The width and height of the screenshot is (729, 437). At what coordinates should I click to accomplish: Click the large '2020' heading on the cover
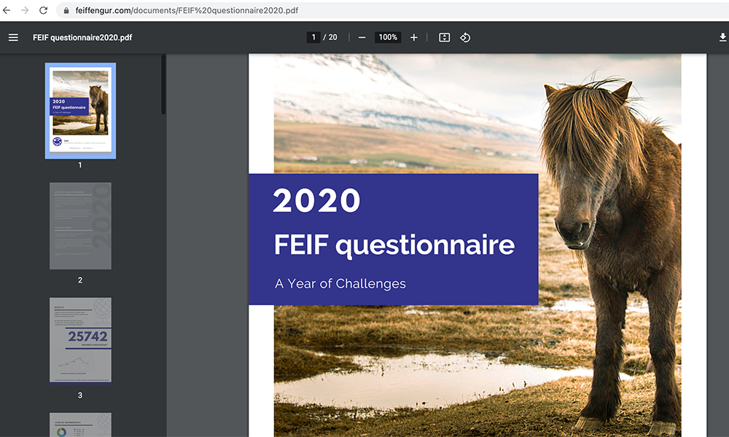[x=316, y=200]
